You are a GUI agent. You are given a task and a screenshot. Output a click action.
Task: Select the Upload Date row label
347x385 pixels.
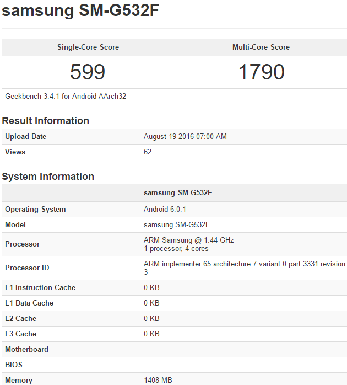pos(26,137)
